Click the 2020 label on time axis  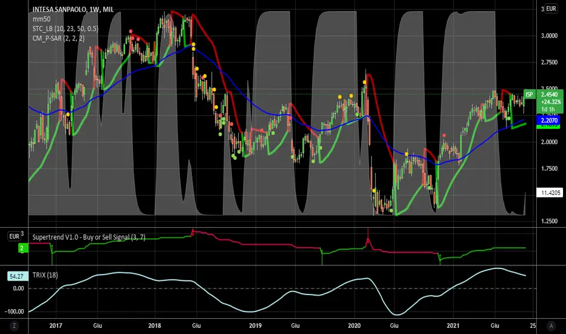[354, 325]
